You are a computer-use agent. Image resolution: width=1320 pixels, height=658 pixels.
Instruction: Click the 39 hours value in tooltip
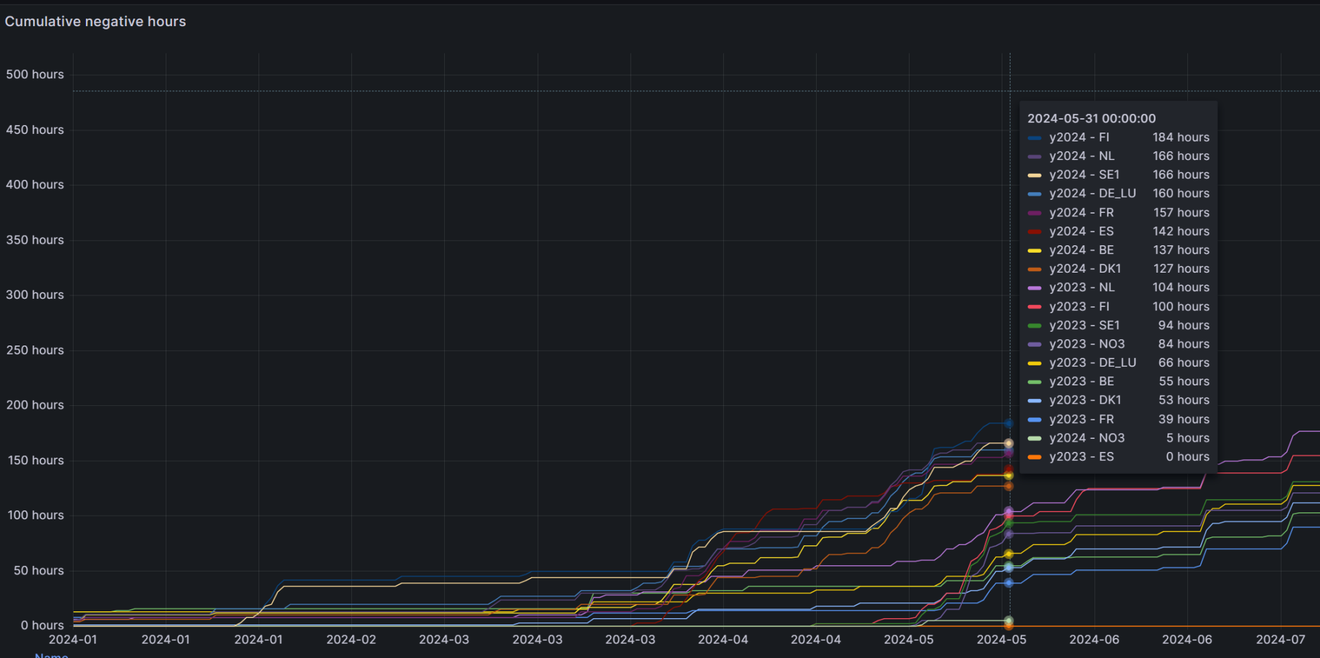pos(1184,419)
